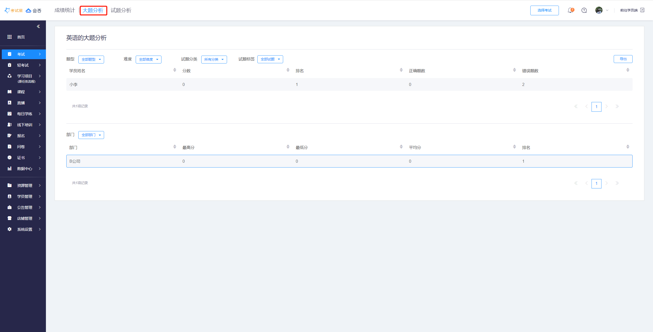This screenshot has width=653, height=332.
Task: Open the 全部部门 dropdown filter
Action: [91, 135]
